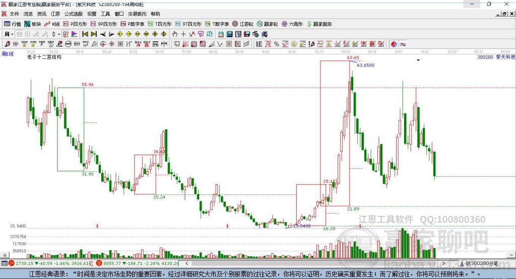Select the red polyline with nodes icon
516x279 pixels.
(x=192, y=34)
